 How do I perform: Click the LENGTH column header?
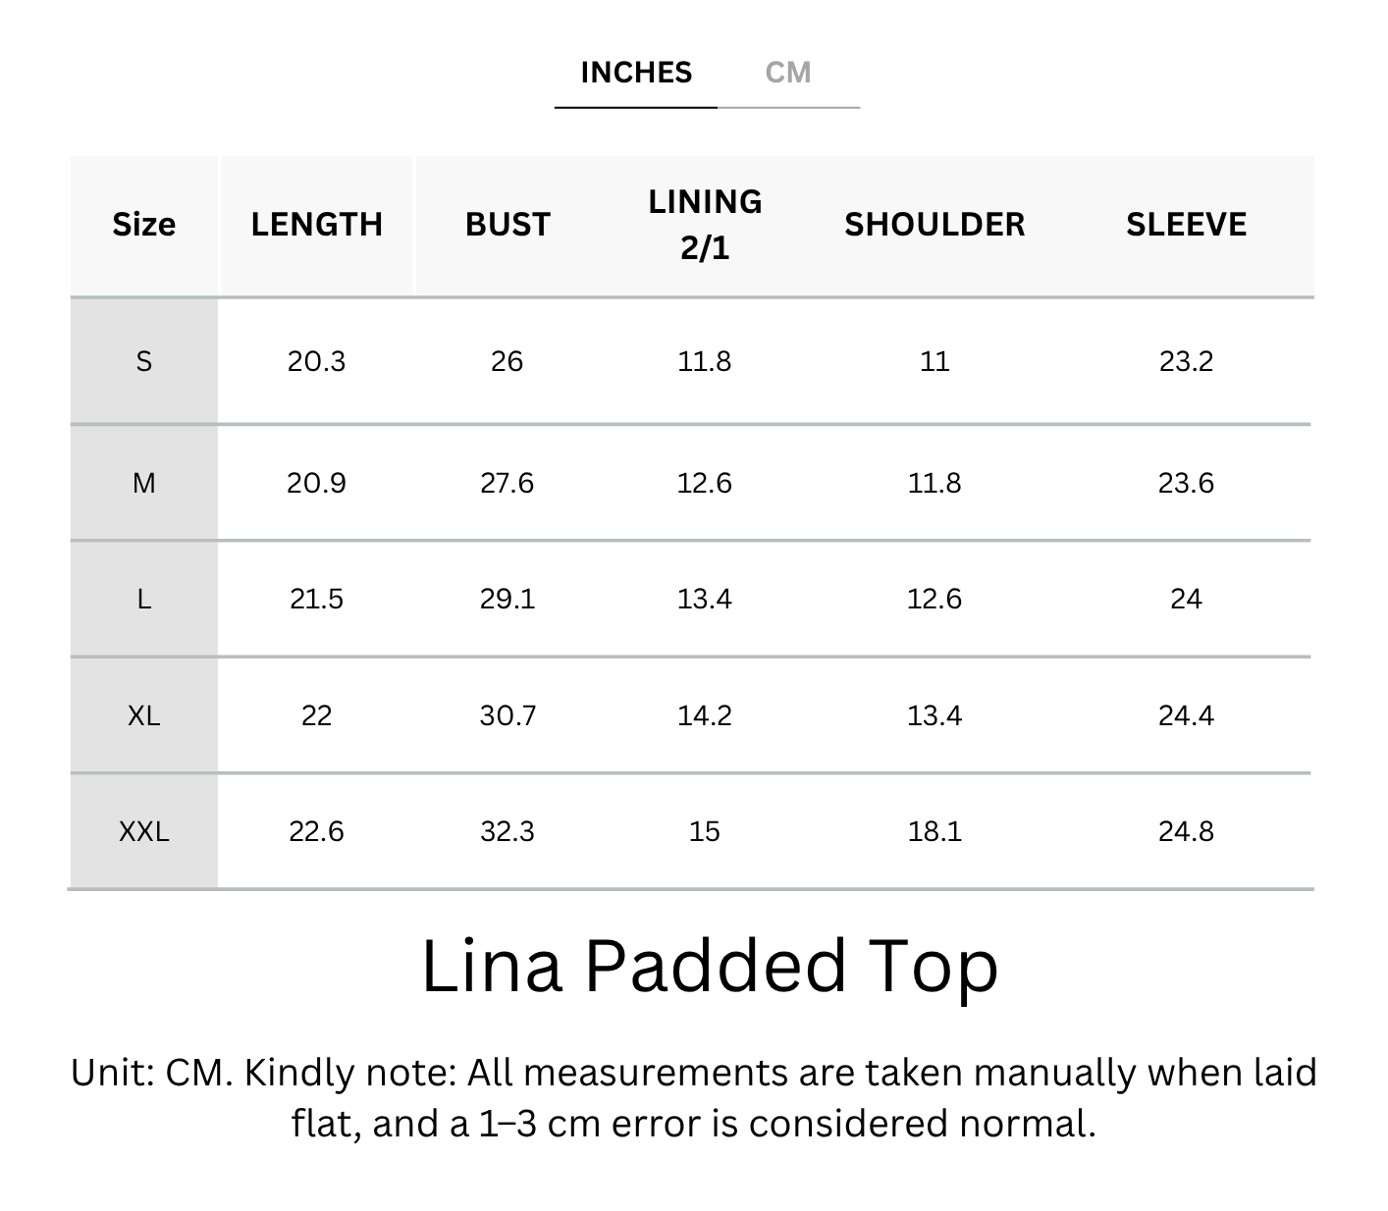[x=316, y=225]
